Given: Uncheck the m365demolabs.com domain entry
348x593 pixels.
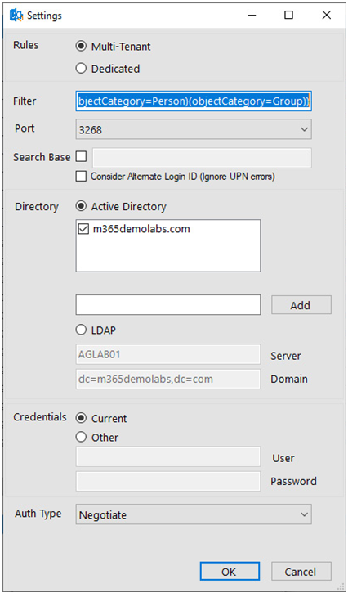Looking at the screenshot, I should [x=82, y=229].
